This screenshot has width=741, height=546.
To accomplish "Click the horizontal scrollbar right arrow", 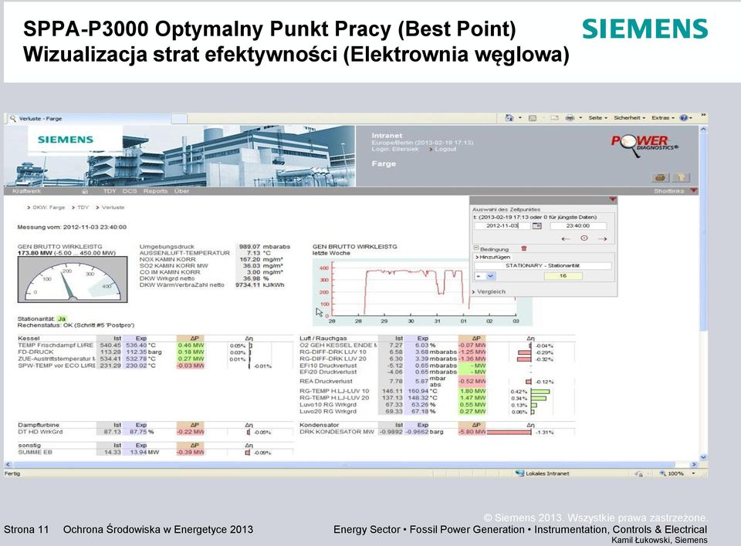I will (694, 465).
